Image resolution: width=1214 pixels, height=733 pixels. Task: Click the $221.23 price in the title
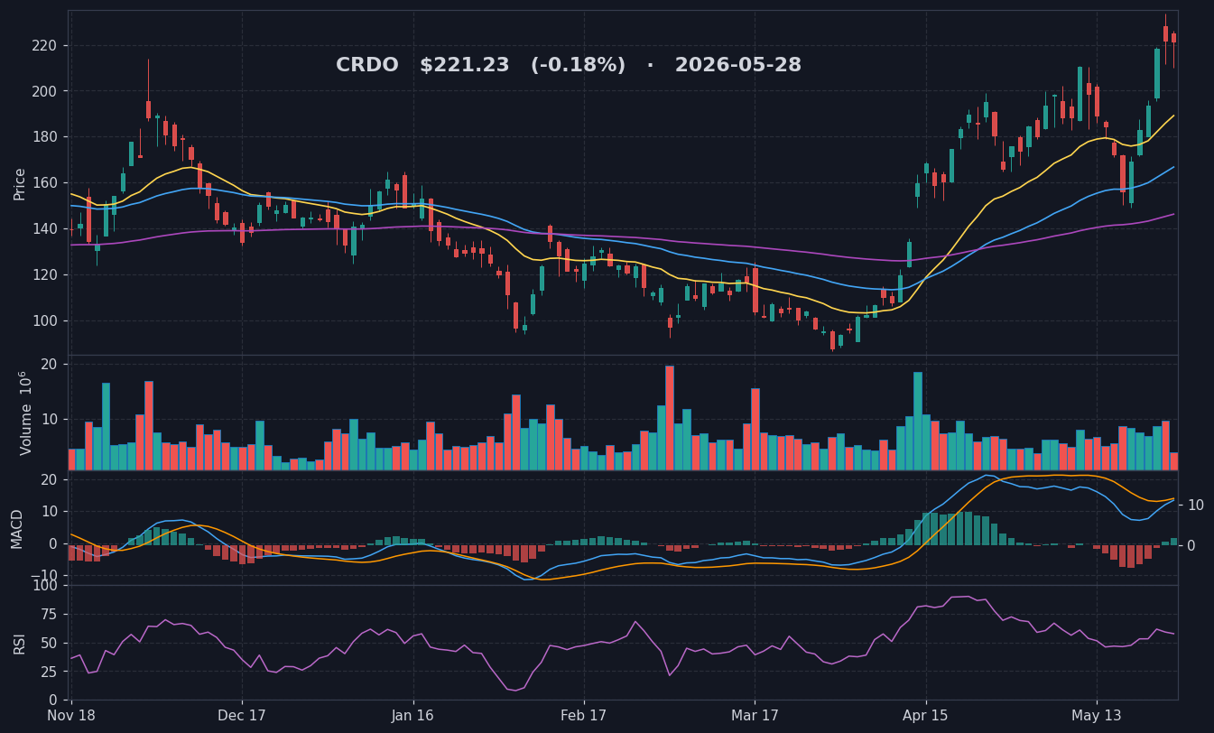(465, 65)
